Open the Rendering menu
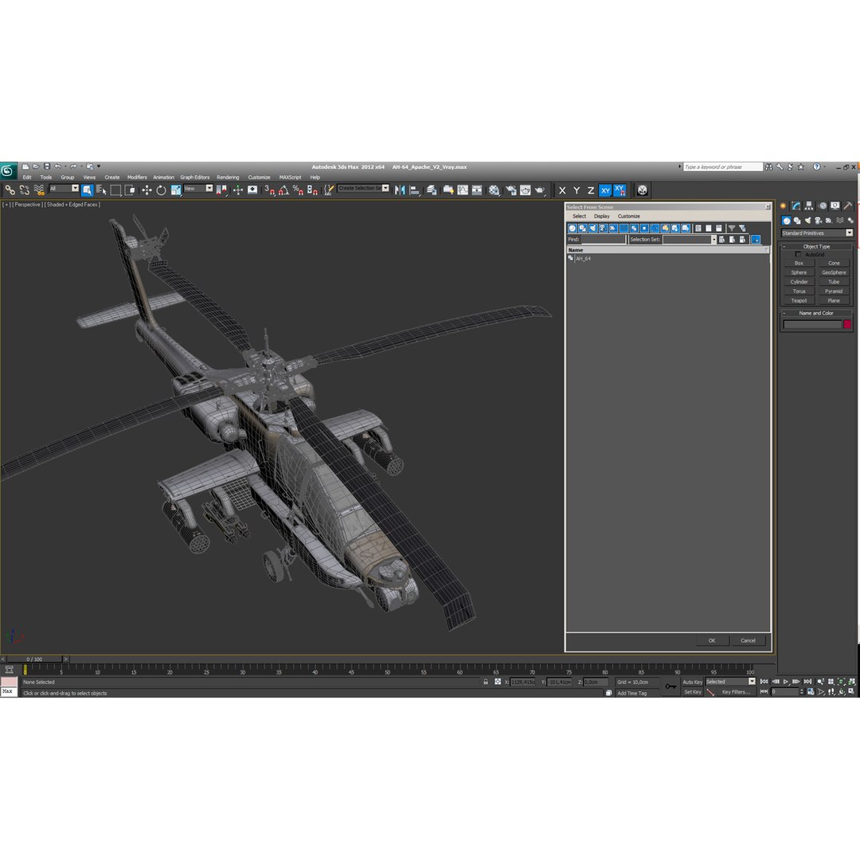The image size is (860, 860). click(228, 177)
